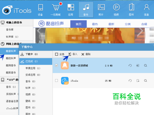Click the 导入 import icon in toolbar

[70, 54]
